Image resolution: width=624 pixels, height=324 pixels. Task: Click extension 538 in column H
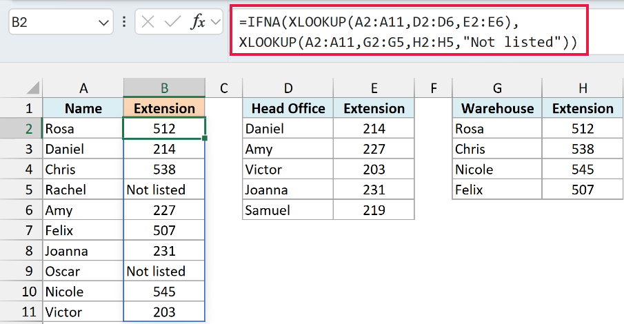(583, 150)
